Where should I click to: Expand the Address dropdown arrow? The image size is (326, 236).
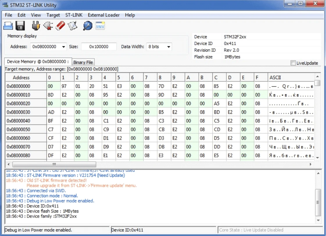pyautogui.click(x=63, y=47)
